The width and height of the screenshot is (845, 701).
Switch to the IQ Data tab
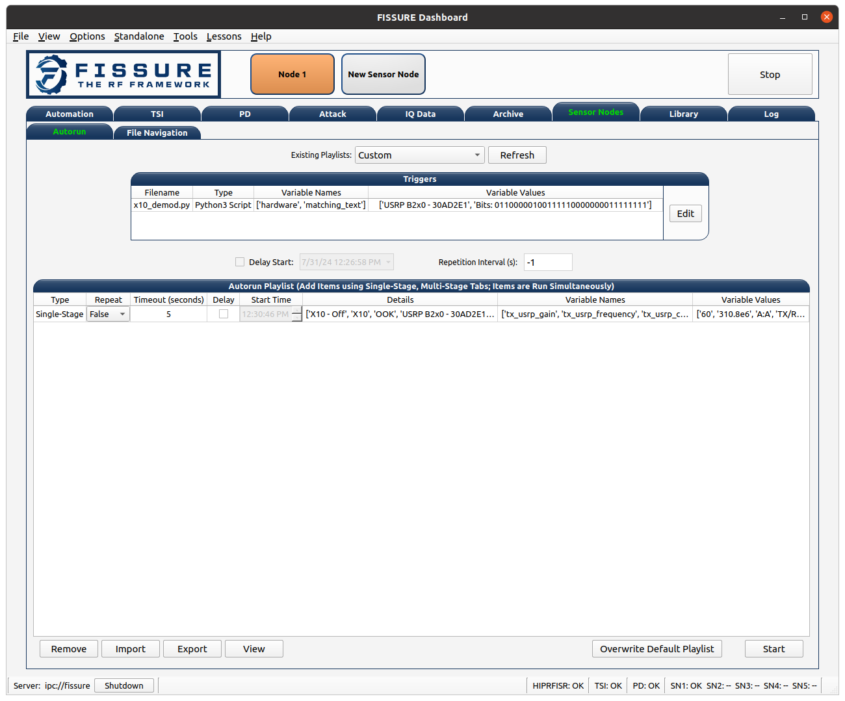(x=421, y=114)
